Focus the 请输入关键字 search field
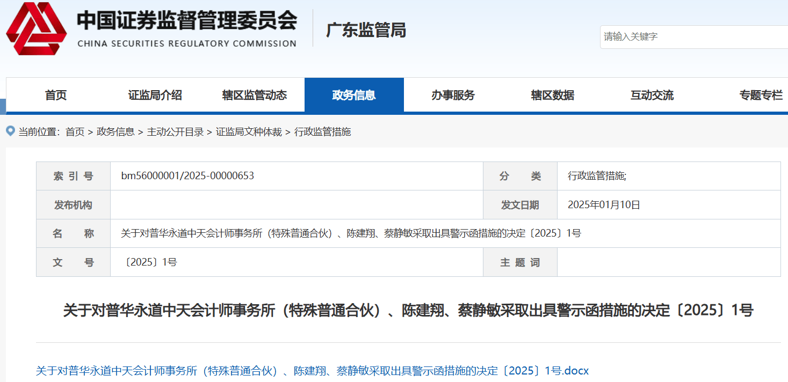Screen dimensions: 788x382 (694, 37)
